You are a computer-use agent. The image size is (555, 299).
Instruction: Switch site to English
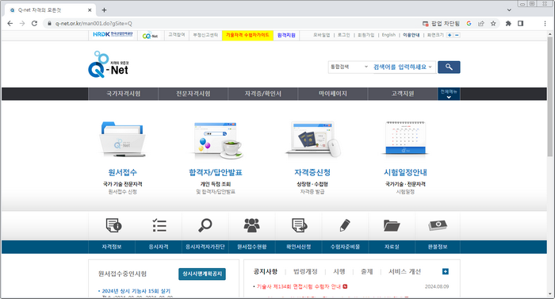click(x=388, y=35)
